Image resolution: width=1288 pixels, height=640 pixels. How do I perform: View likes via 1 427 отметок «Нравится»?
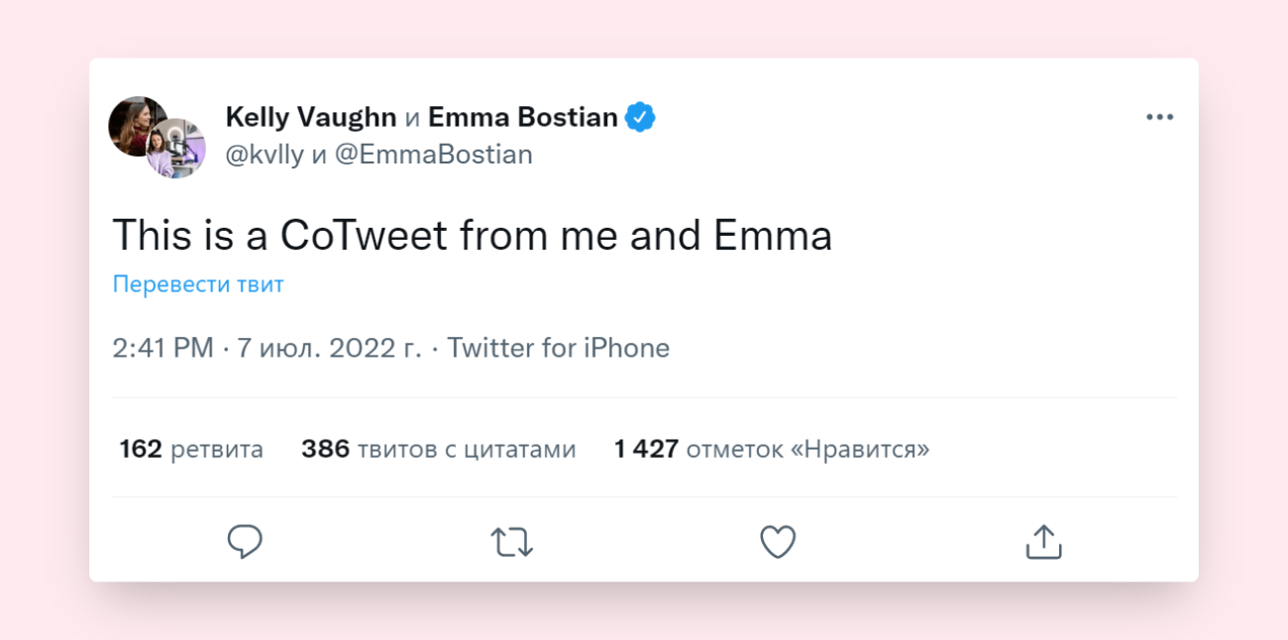pos(771,448)
